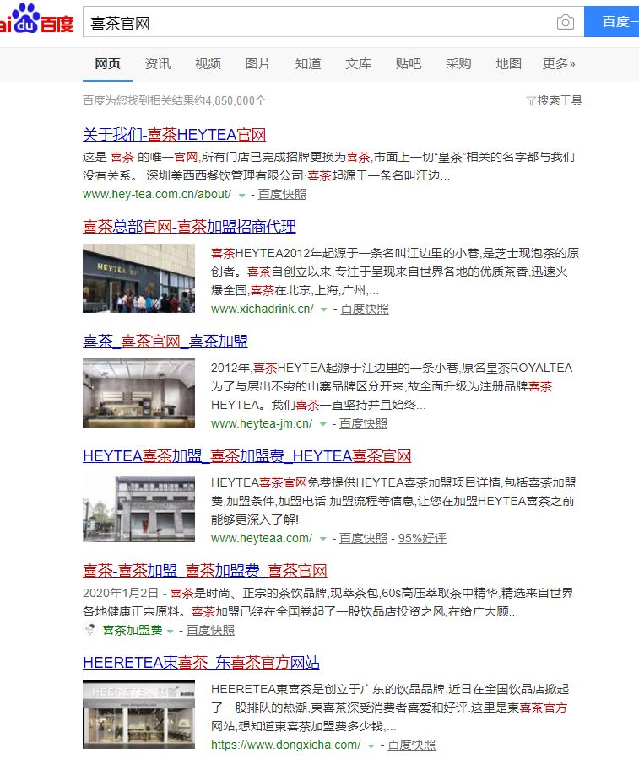Open result 喜茶总部官网-喜茶加盟招商代理
The width and height of the screenshot is (639, 764).
[189, 227]
